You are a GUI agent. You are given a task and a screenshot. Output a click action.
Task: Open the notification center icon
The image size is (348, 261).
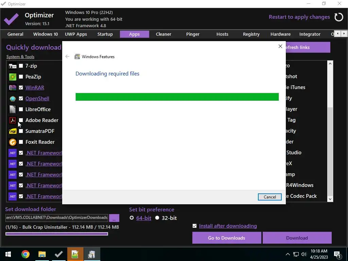pos(337,254)
